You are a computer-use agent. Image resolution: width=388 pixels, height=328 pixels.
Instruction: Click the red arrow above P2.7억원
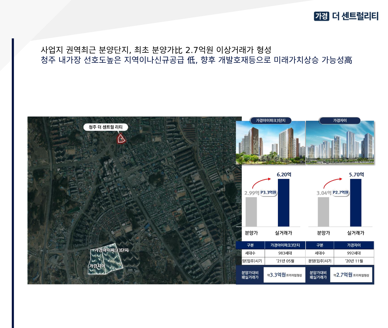pyautogui.click(x=333, y=182)
